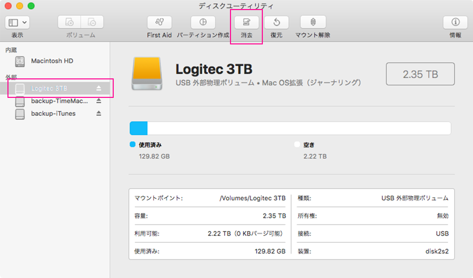This screenshot has height=278, width=473.
Task: Click the ownership value 無効
Action: pos(443,216)
